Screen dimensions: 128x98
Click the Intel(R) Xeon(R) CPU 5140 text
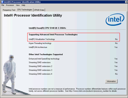pos(47,28)
